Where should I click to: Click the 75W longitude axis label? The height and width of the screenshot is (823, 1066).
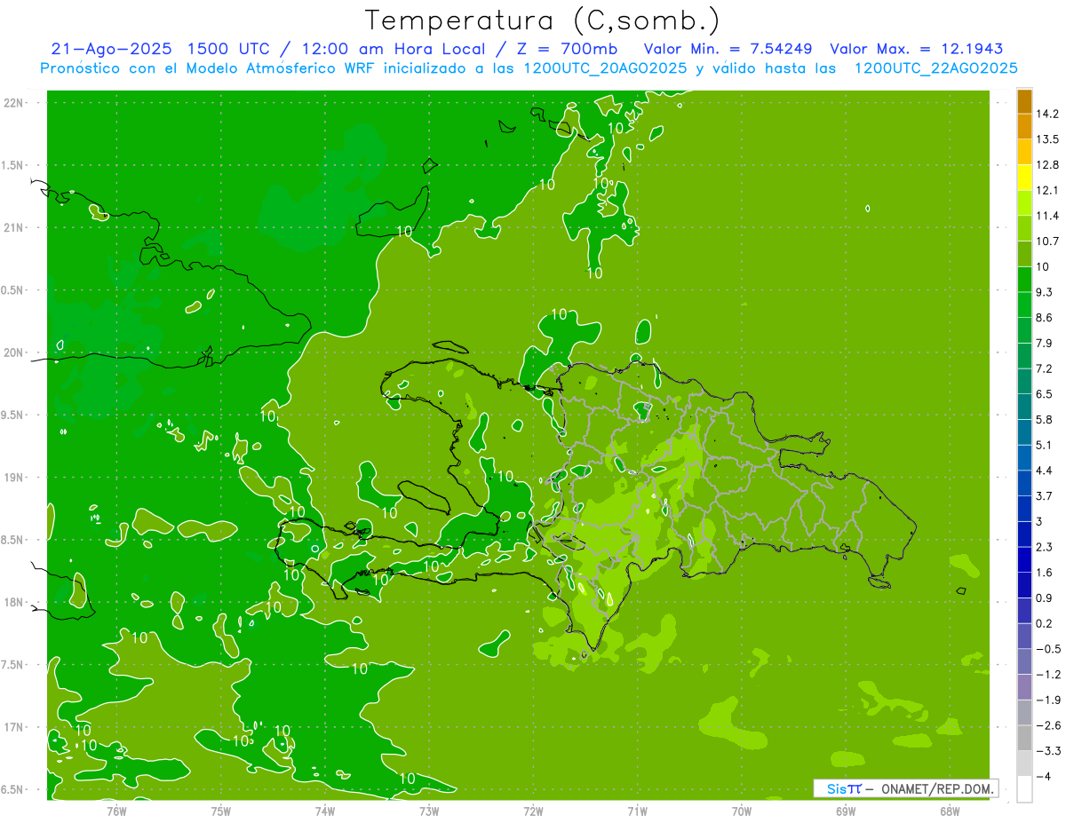[221, 811]
